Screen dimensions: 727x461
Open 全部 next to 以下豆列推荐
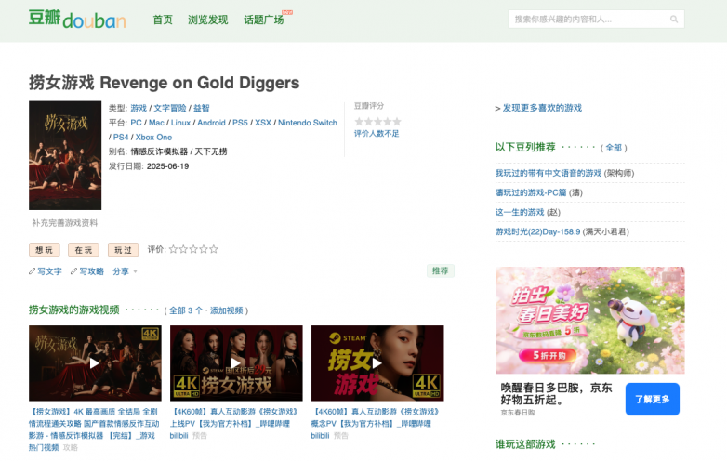pos(614,148)
